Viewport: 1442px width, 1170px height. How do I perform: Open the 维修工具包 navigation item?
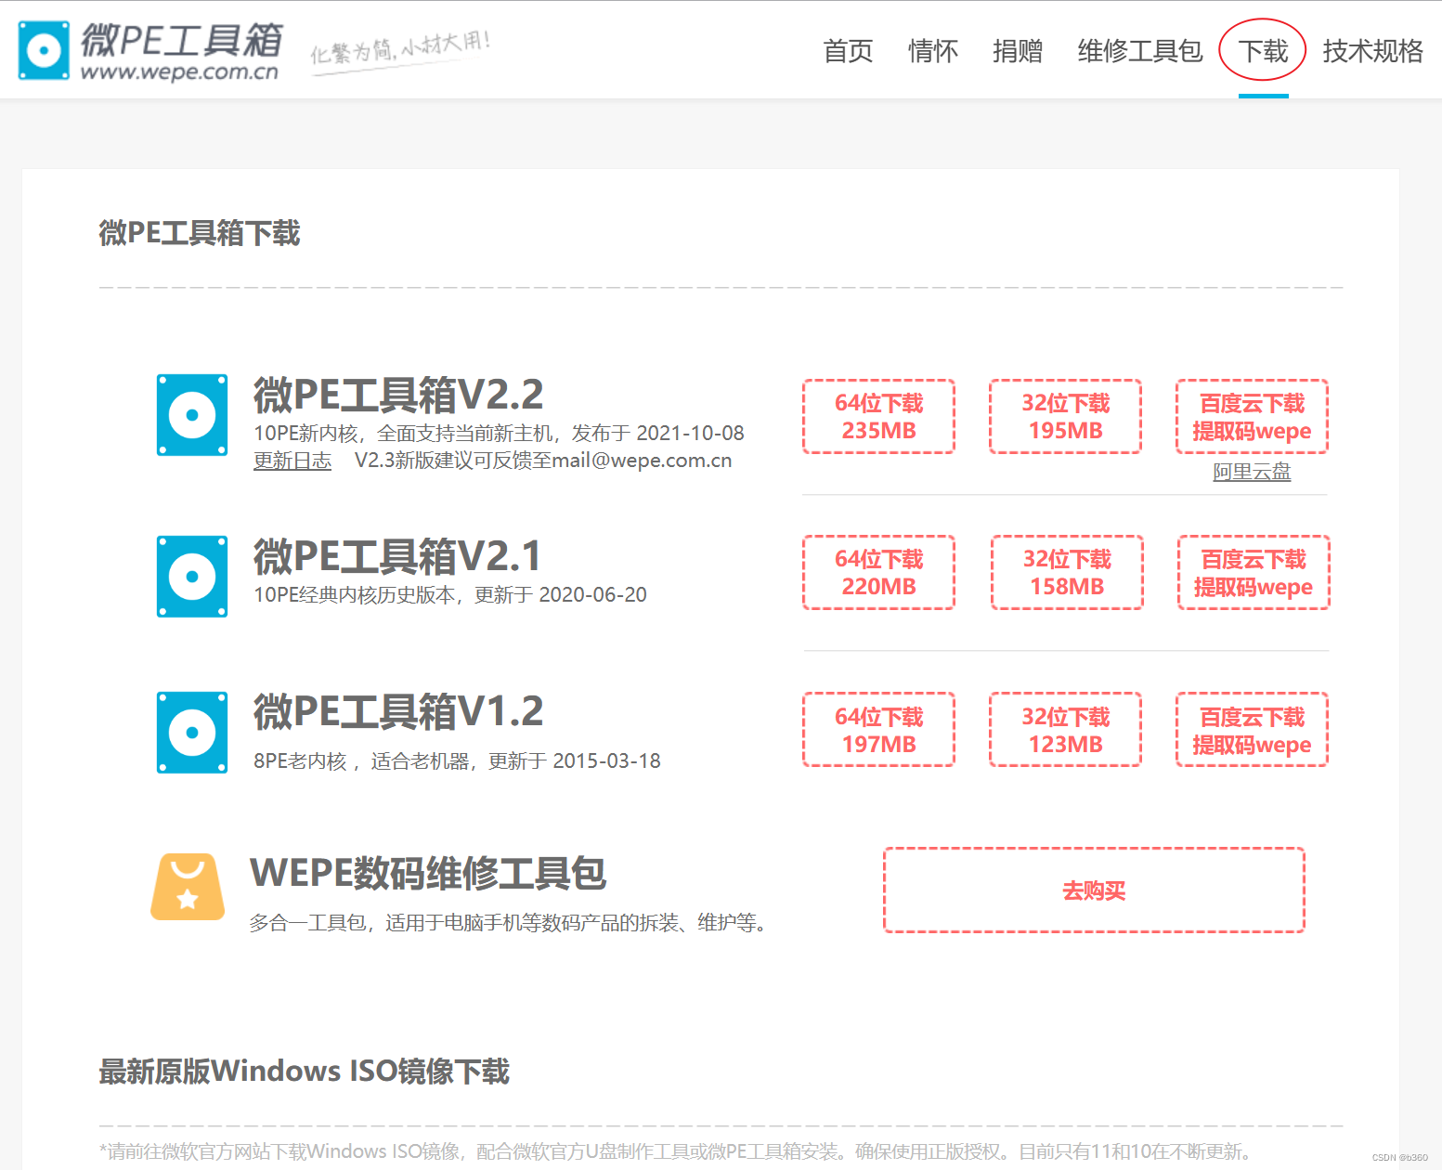coord(1139,50)
